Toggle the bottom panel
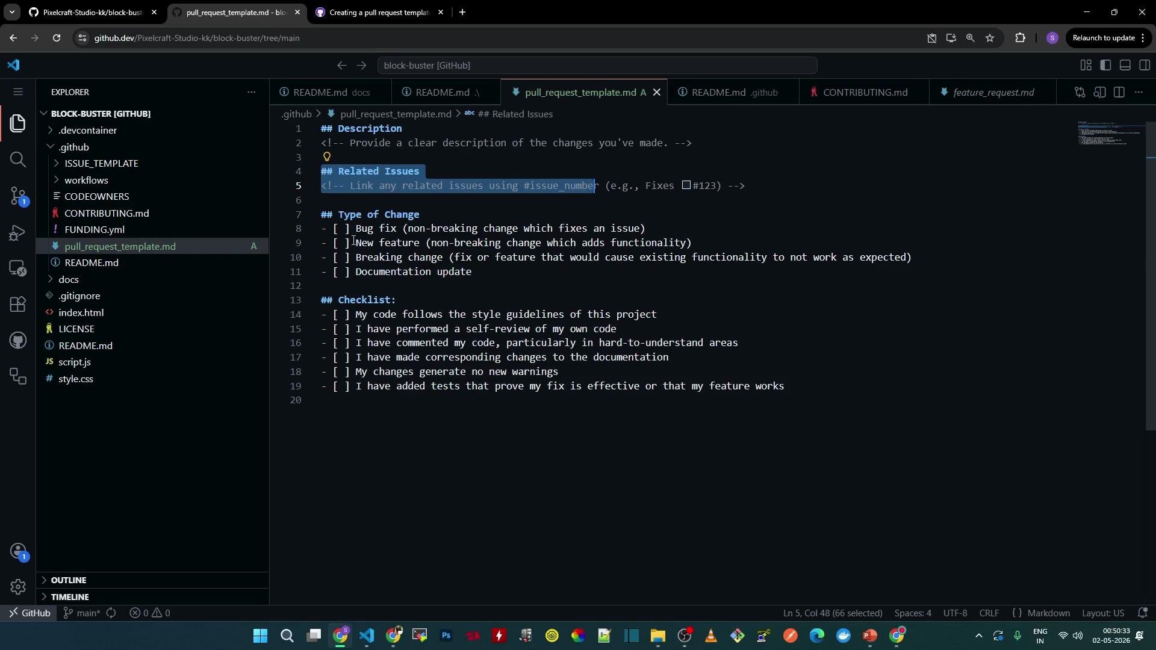The height and width of the screenshot is (650, 1156). point(1125,66)
